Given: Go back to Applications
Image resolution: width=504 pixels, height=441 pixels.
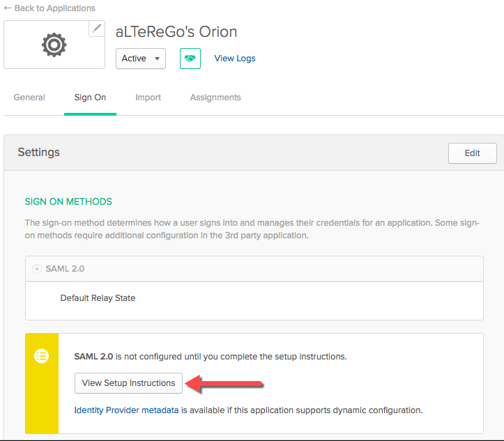Looking at the screenshot, I should coord(49,8).
